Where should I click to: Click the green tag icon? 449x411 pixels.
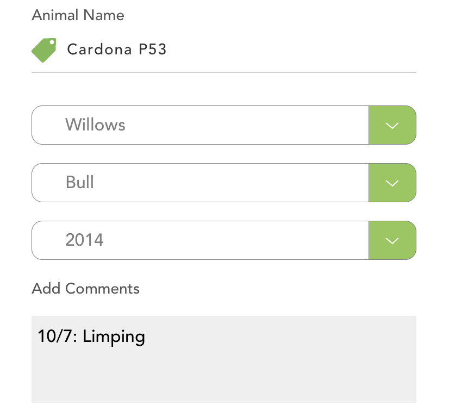coord(44,50)
